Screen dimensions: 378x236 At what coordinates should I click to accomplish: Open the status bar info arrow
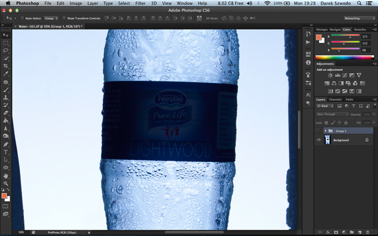click(89, 233)
